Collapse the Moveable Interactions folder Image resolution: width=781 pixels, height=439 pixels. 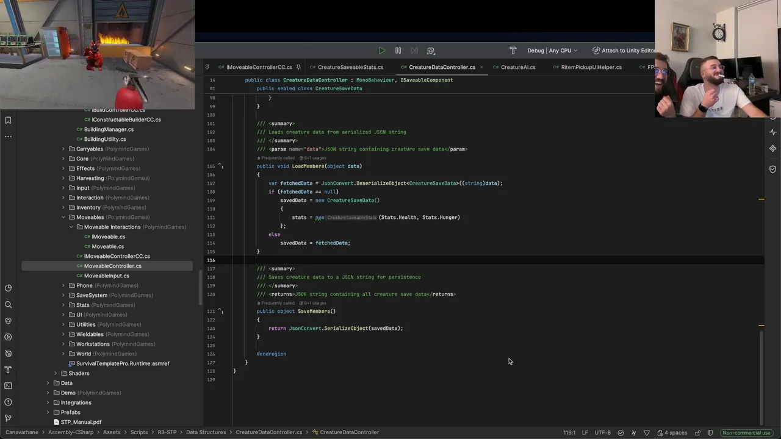point(71,227)
